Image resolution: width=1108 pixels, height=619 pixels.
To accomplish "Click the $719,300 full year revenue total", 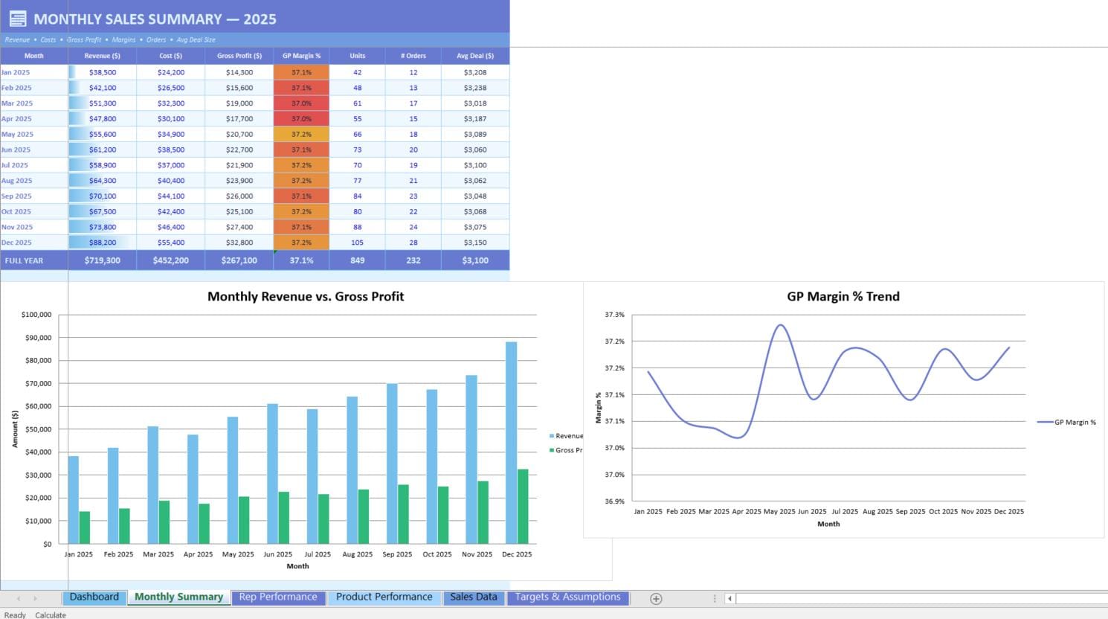I will click(103, 260).
